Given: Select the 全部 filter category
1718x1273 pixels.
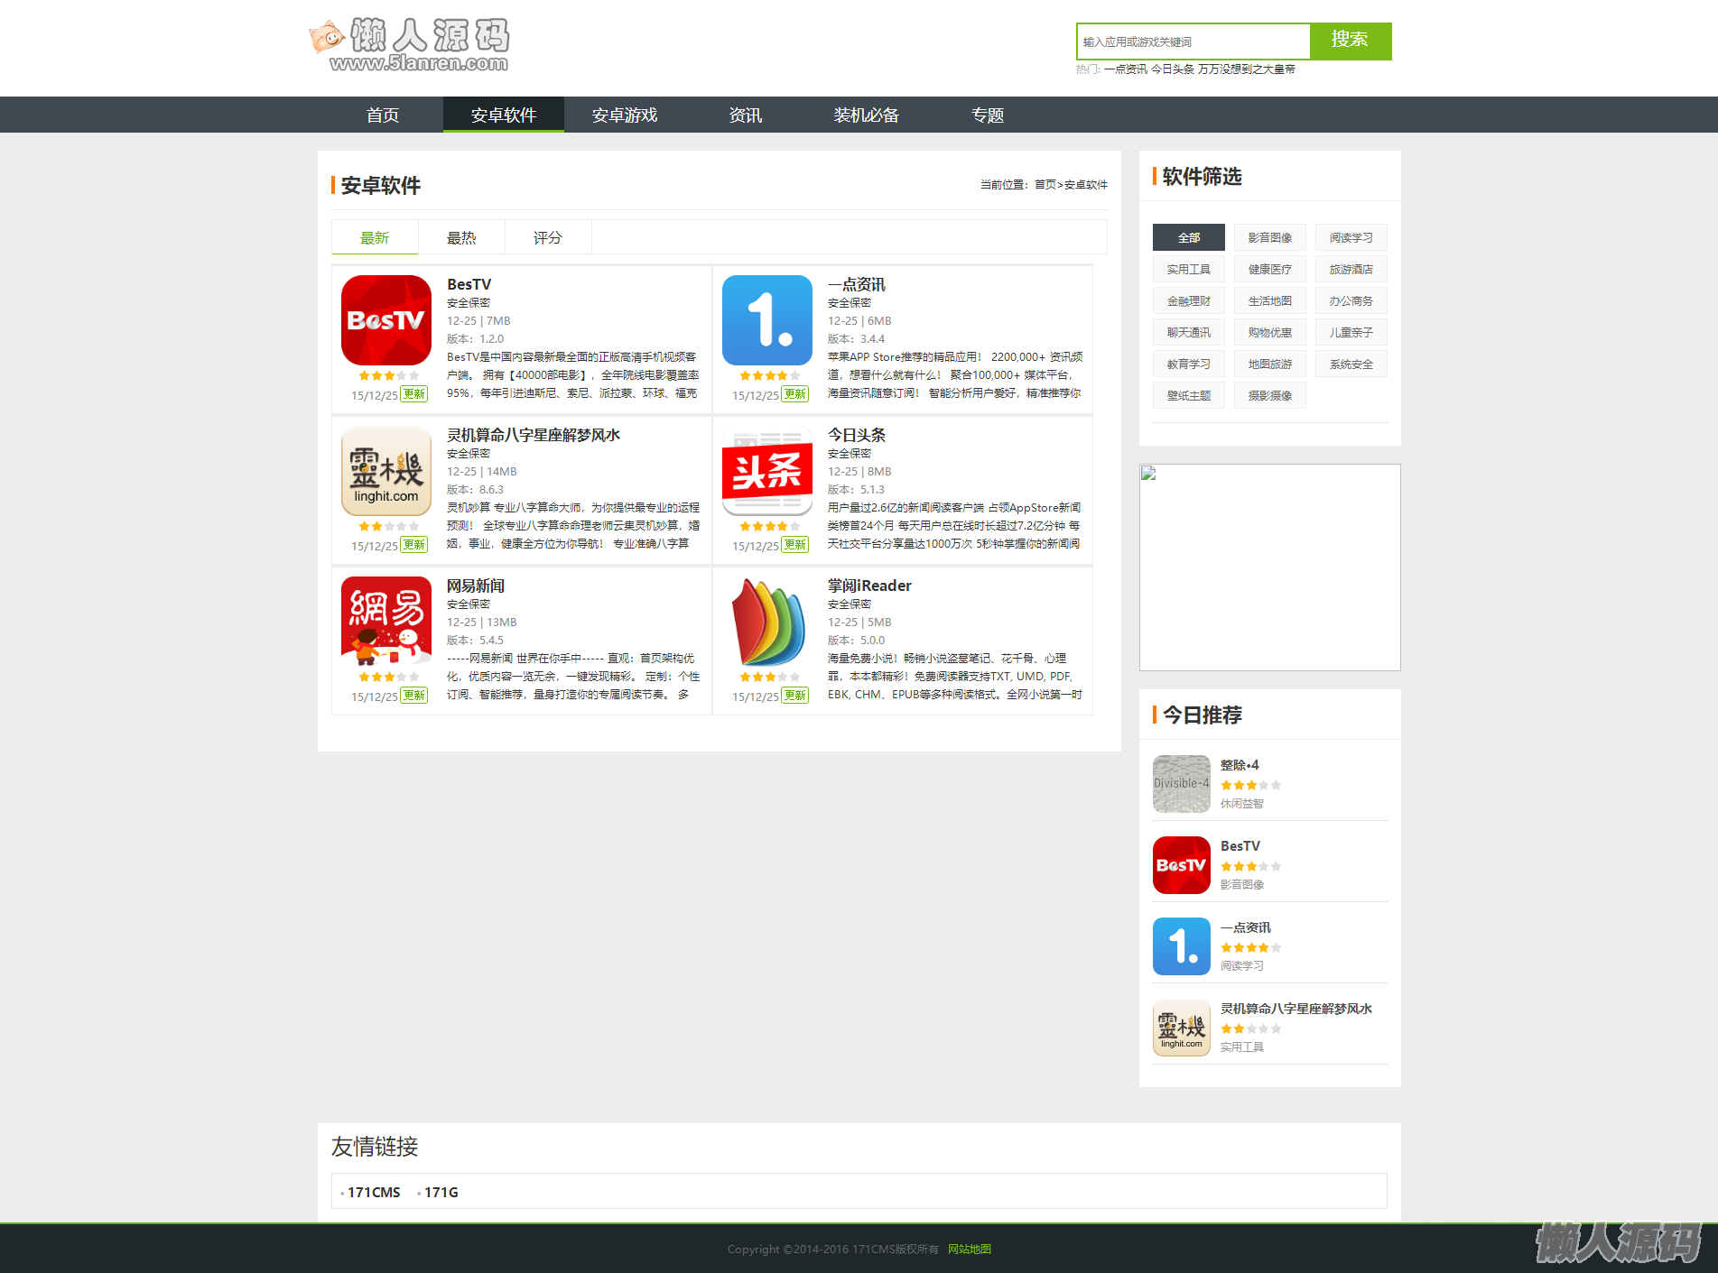Looking at the screenshot, I should coord(1188,237).
